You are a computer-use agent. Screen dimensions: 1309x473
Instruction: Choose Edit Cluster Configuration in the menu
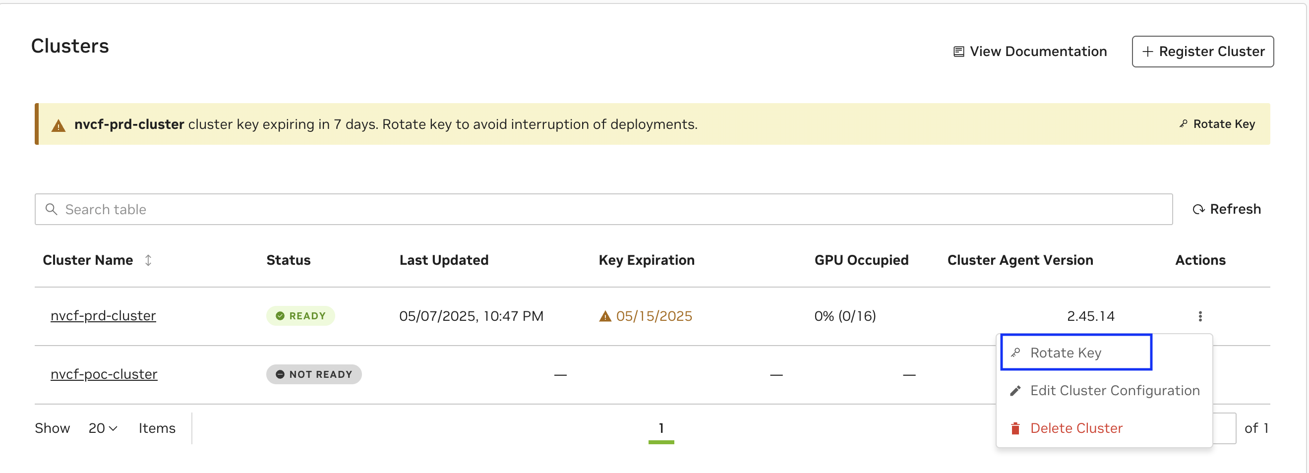click(x=1114, y=391)
